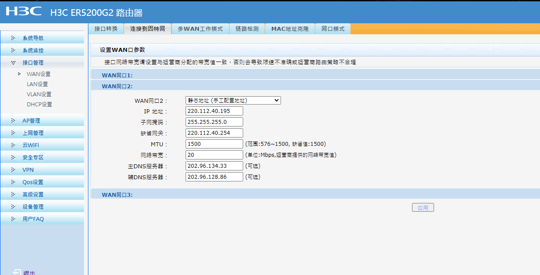Click the 网络带宽 input field

[x=214, y=155]
